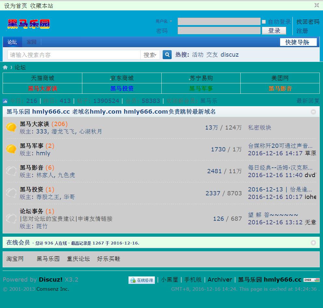Screen dimensions: 323x308
Task: Open the 黑马军事 forum title
Action: coord(32,146)
